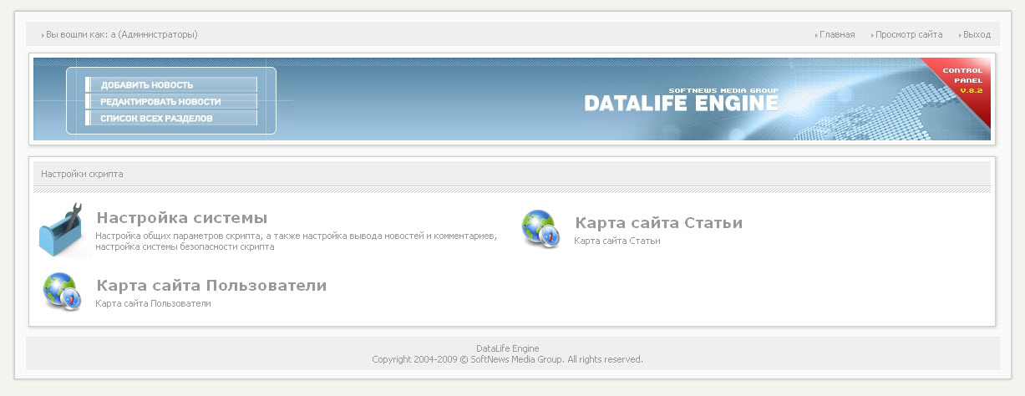The image size is (1025, 396).
Task: Open the Карта сайта Статьи heading link
Action: tap(658, 223)
